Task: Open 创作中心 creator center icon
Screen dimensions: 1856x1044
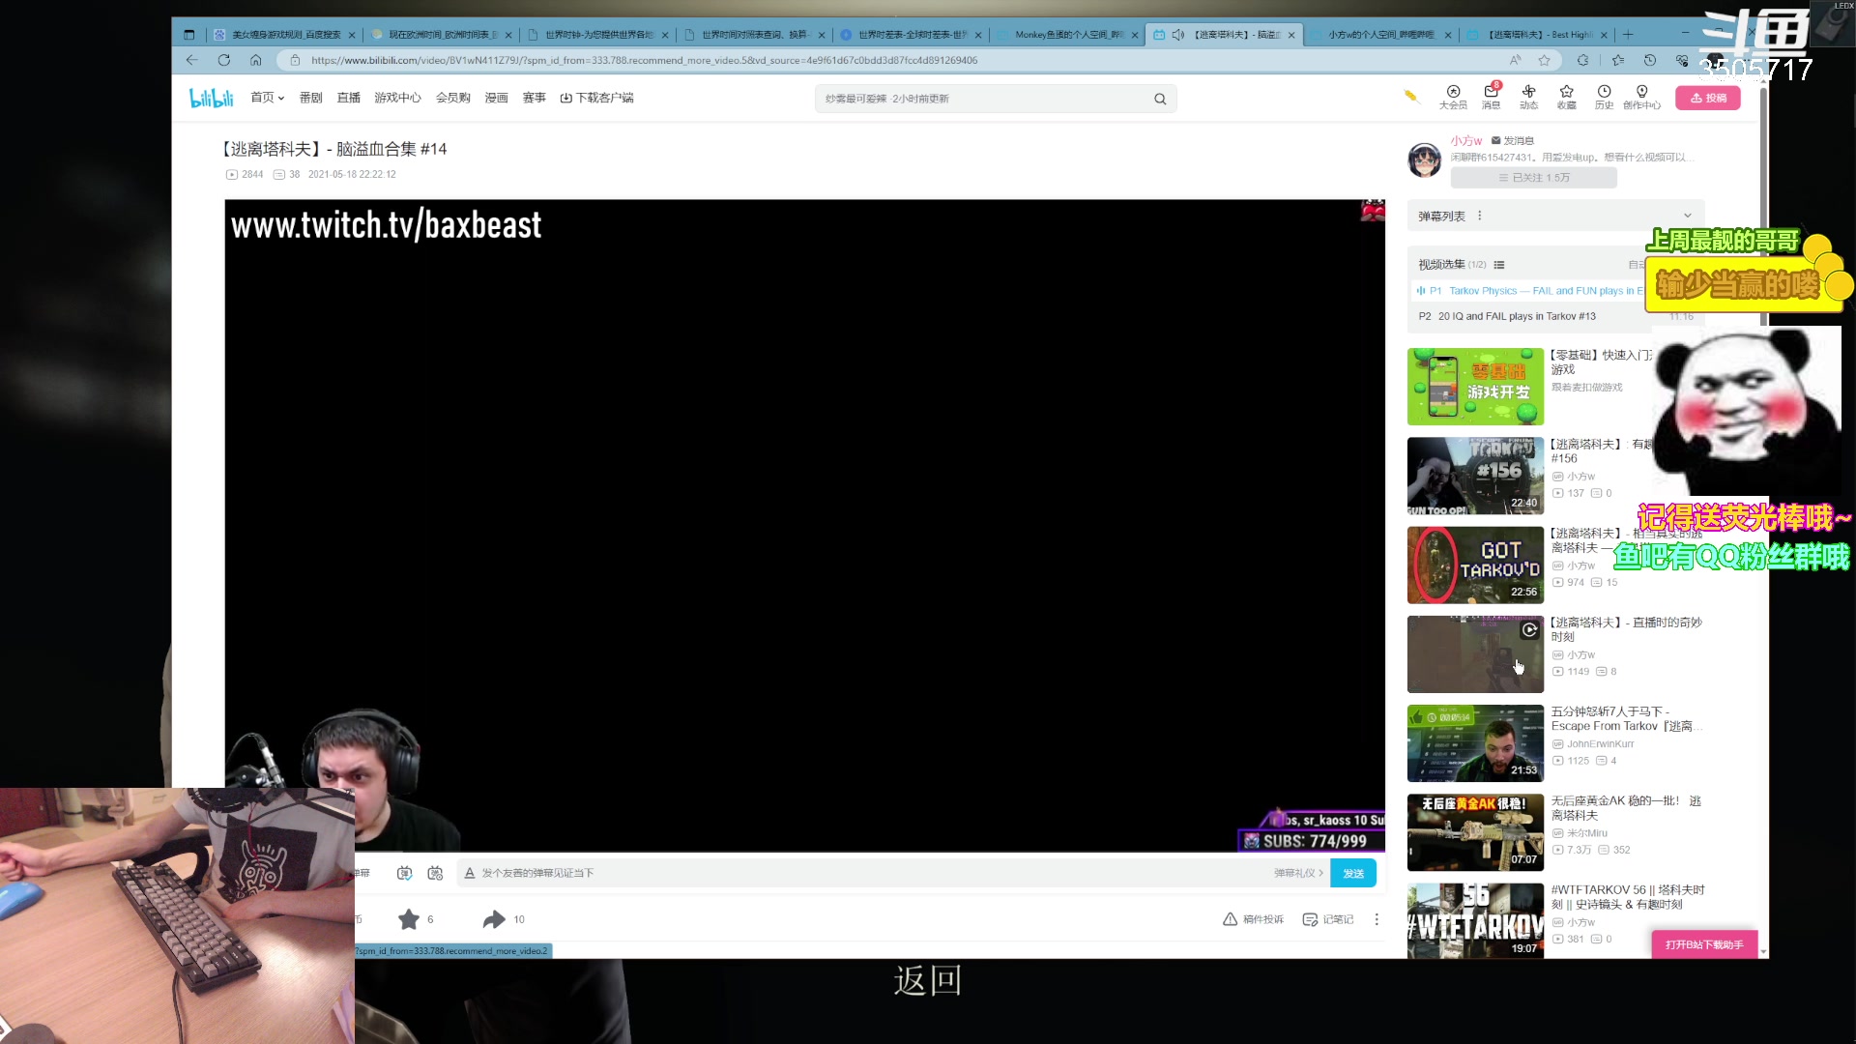Action: pos(1641,97)
